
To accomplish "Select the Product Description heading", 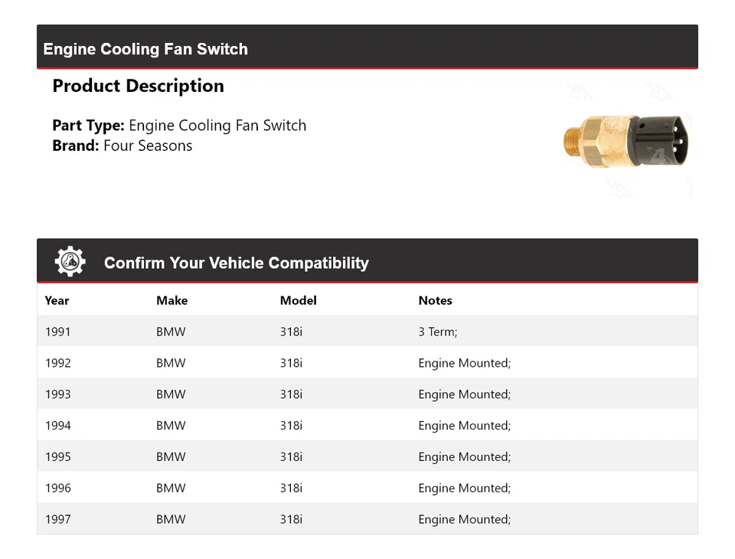I will click(138, 86).
